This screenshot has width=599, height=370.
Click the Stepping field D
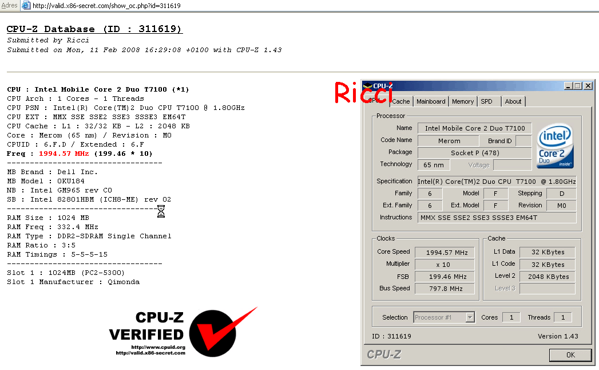click(562, 194)
